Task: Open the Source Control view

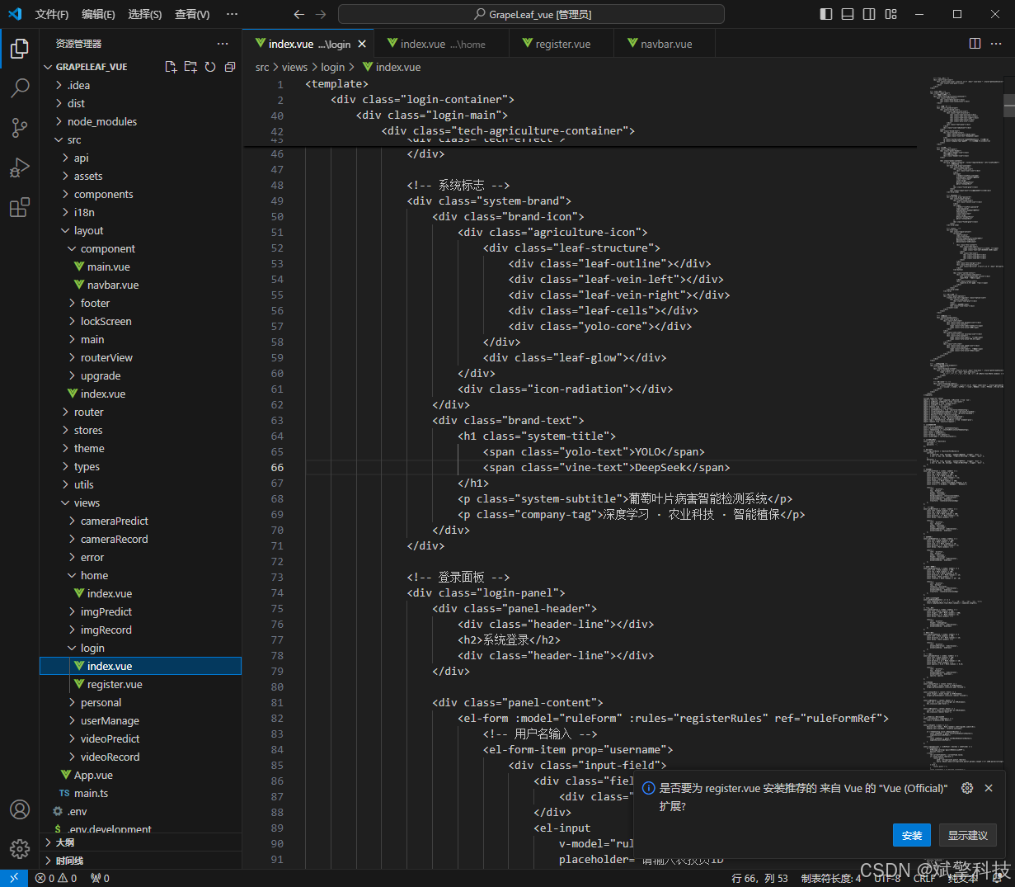Action: (x=20, y=128)
